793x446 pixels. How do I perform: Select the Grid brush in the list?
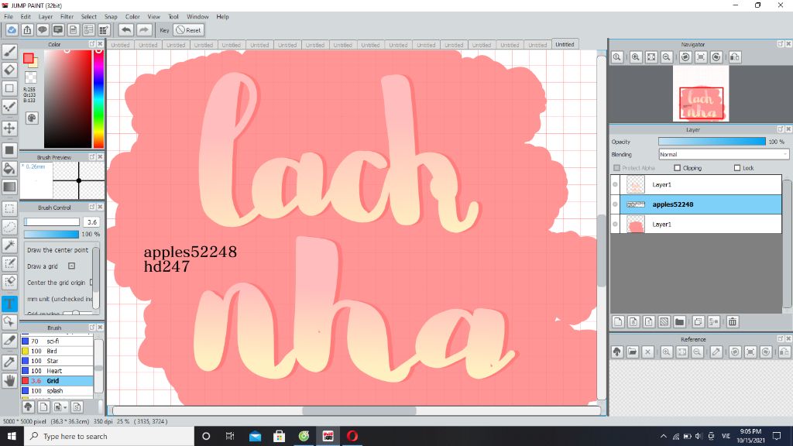pos(57,381)
